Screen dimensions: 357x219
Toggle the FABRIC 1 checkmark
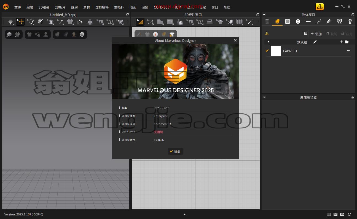(267, 51)
